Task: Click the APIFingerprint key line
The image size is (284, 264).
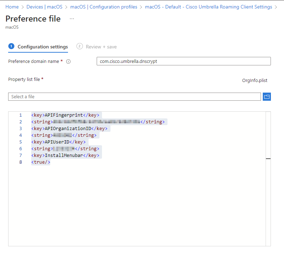Action: pos(65,115)
